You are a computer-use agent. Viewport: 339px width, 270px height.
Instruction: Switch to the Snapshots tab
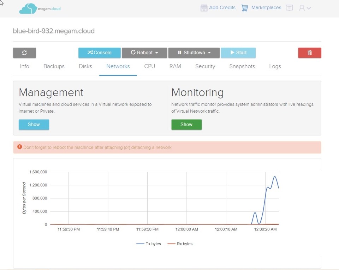coord(242,66)
